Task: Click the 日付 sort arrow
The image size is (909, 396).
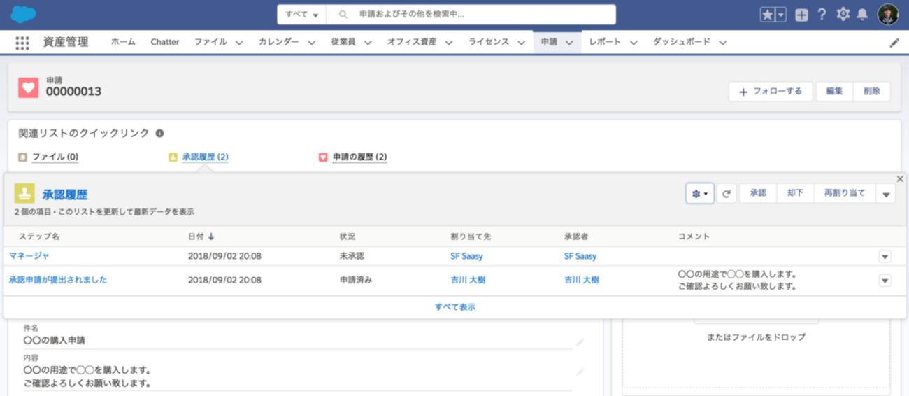Action: tap(211, 236)
